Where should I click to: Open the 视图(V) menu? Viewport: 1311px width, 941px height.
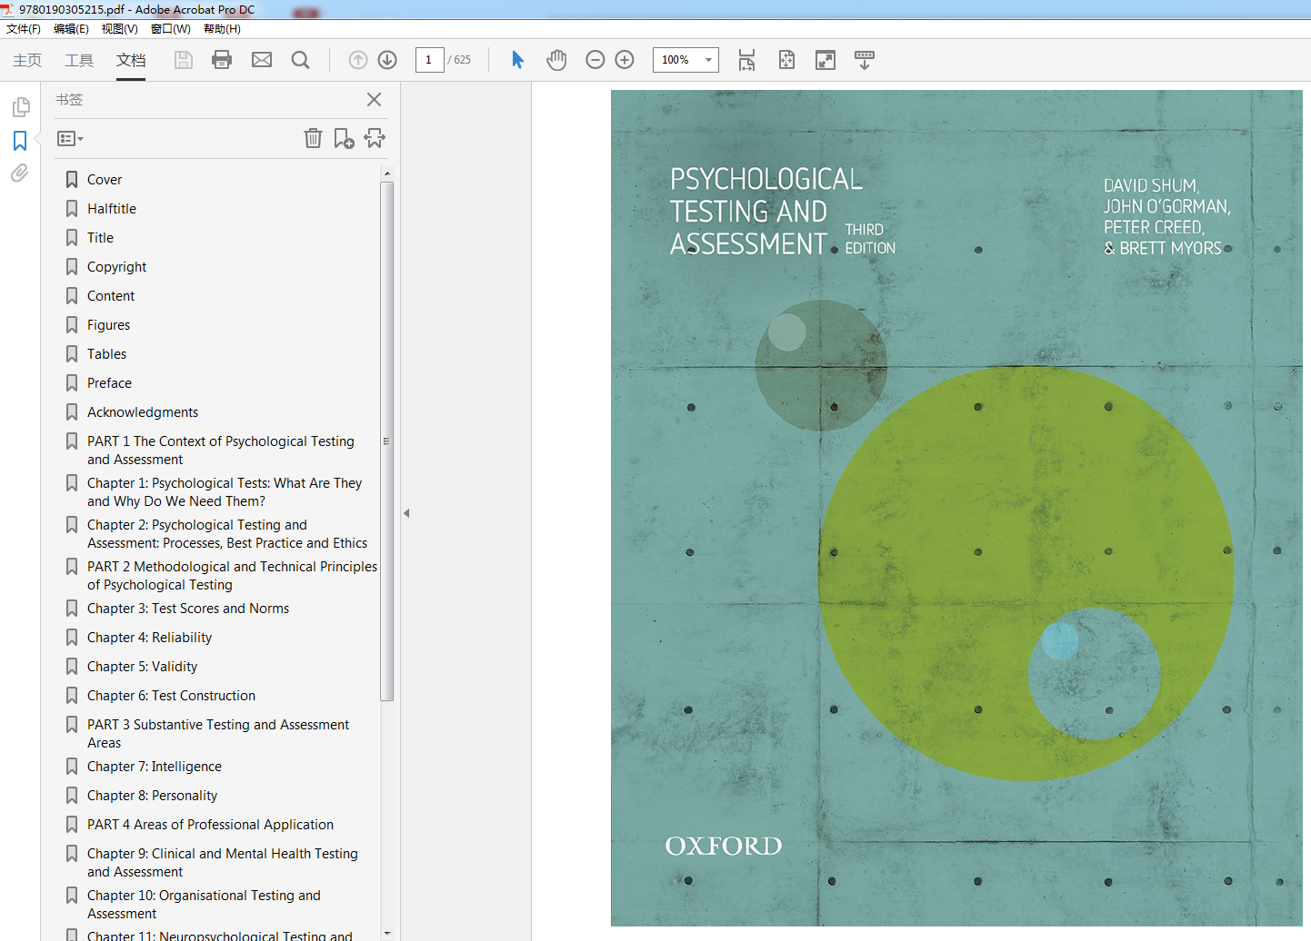pyautogui.click(x=119, y=29)
